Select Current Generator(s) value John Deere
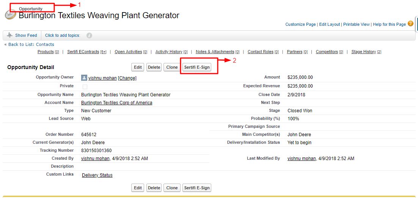 pyautogui.click(x=93, y=143)
